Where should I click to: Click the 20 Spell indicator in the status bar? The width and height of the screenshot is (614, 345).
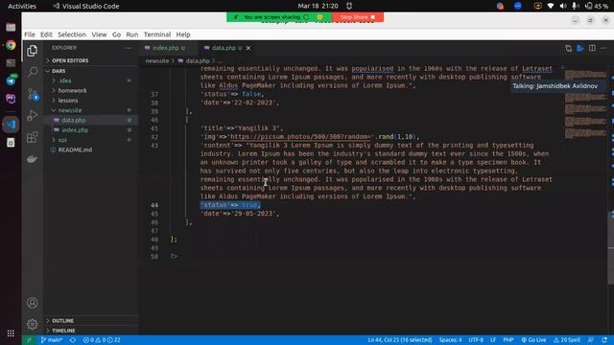point(567,340)
